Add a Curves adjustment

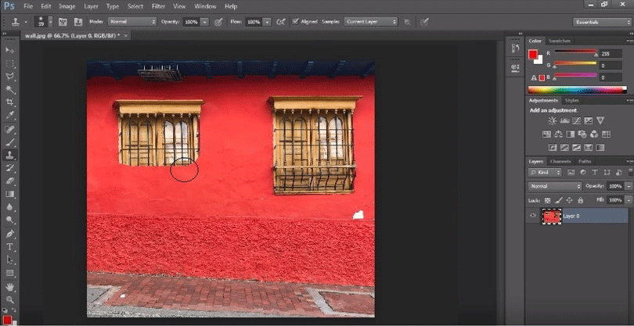[577, 120]
